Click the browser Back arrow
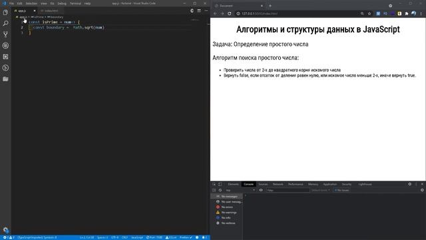The width and height of the screenshot is (426, 240). tap(215, 13)
